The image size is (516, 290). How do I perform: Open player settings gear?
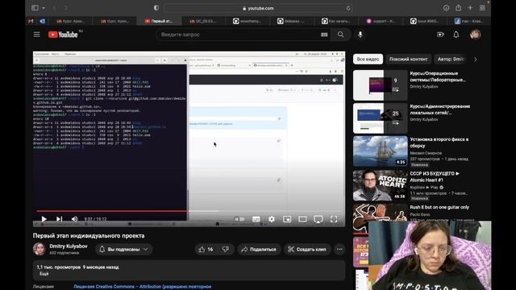[272, 219]
